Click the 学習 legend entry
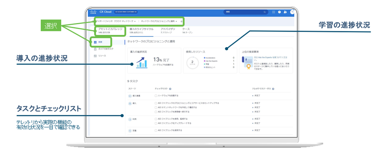The height and width of the screenshot is (149, 373). [207, 64]
